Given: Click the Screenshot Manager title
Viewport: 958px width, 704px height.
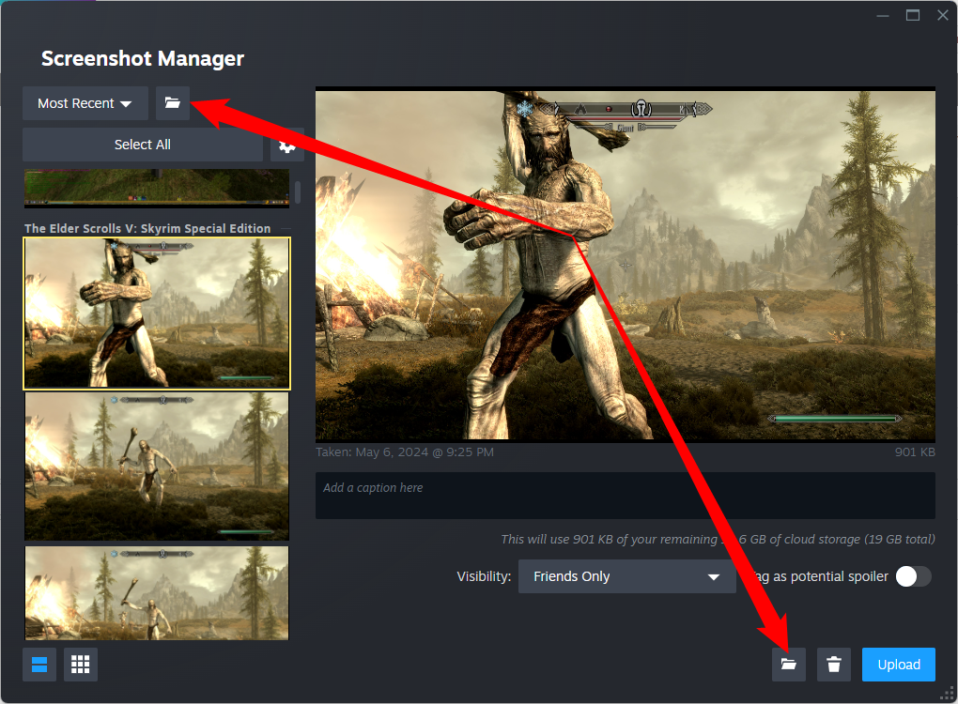Looking at the screenshot, I should pos(143,58).
